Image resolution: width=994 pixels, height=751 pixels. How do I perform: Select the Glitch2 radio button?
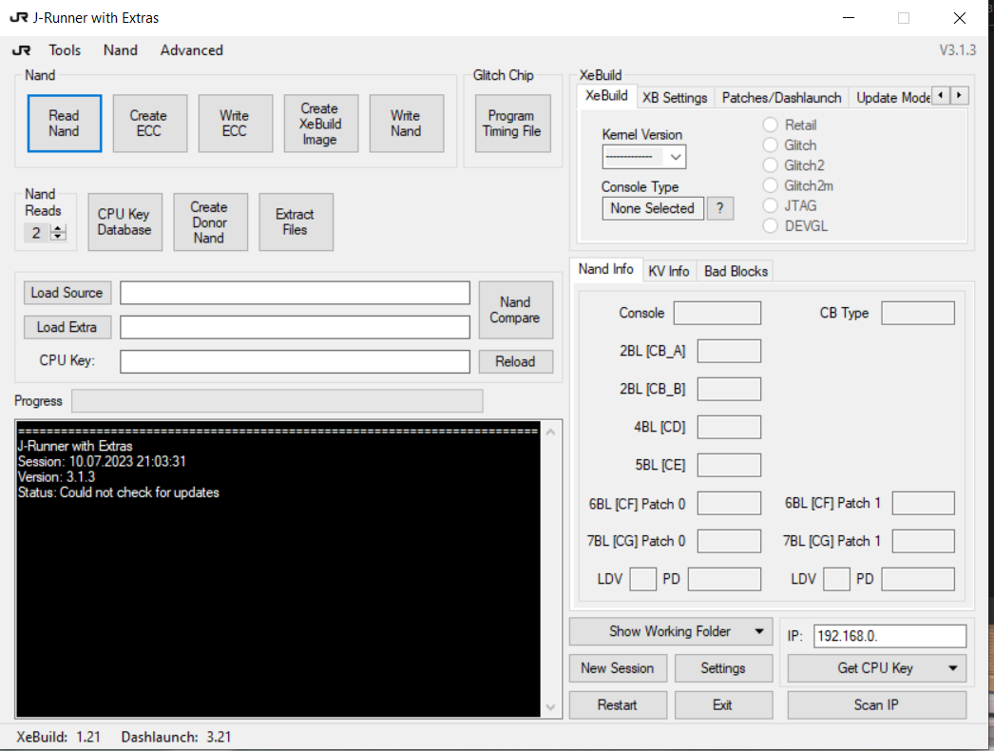[x=771, y=165]
